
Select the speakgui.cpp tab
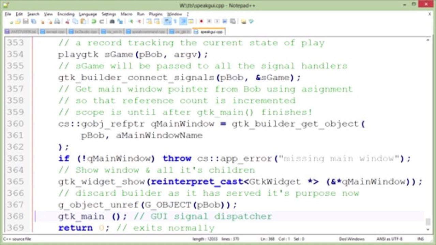pyautogui.click(x=209, y=32)
